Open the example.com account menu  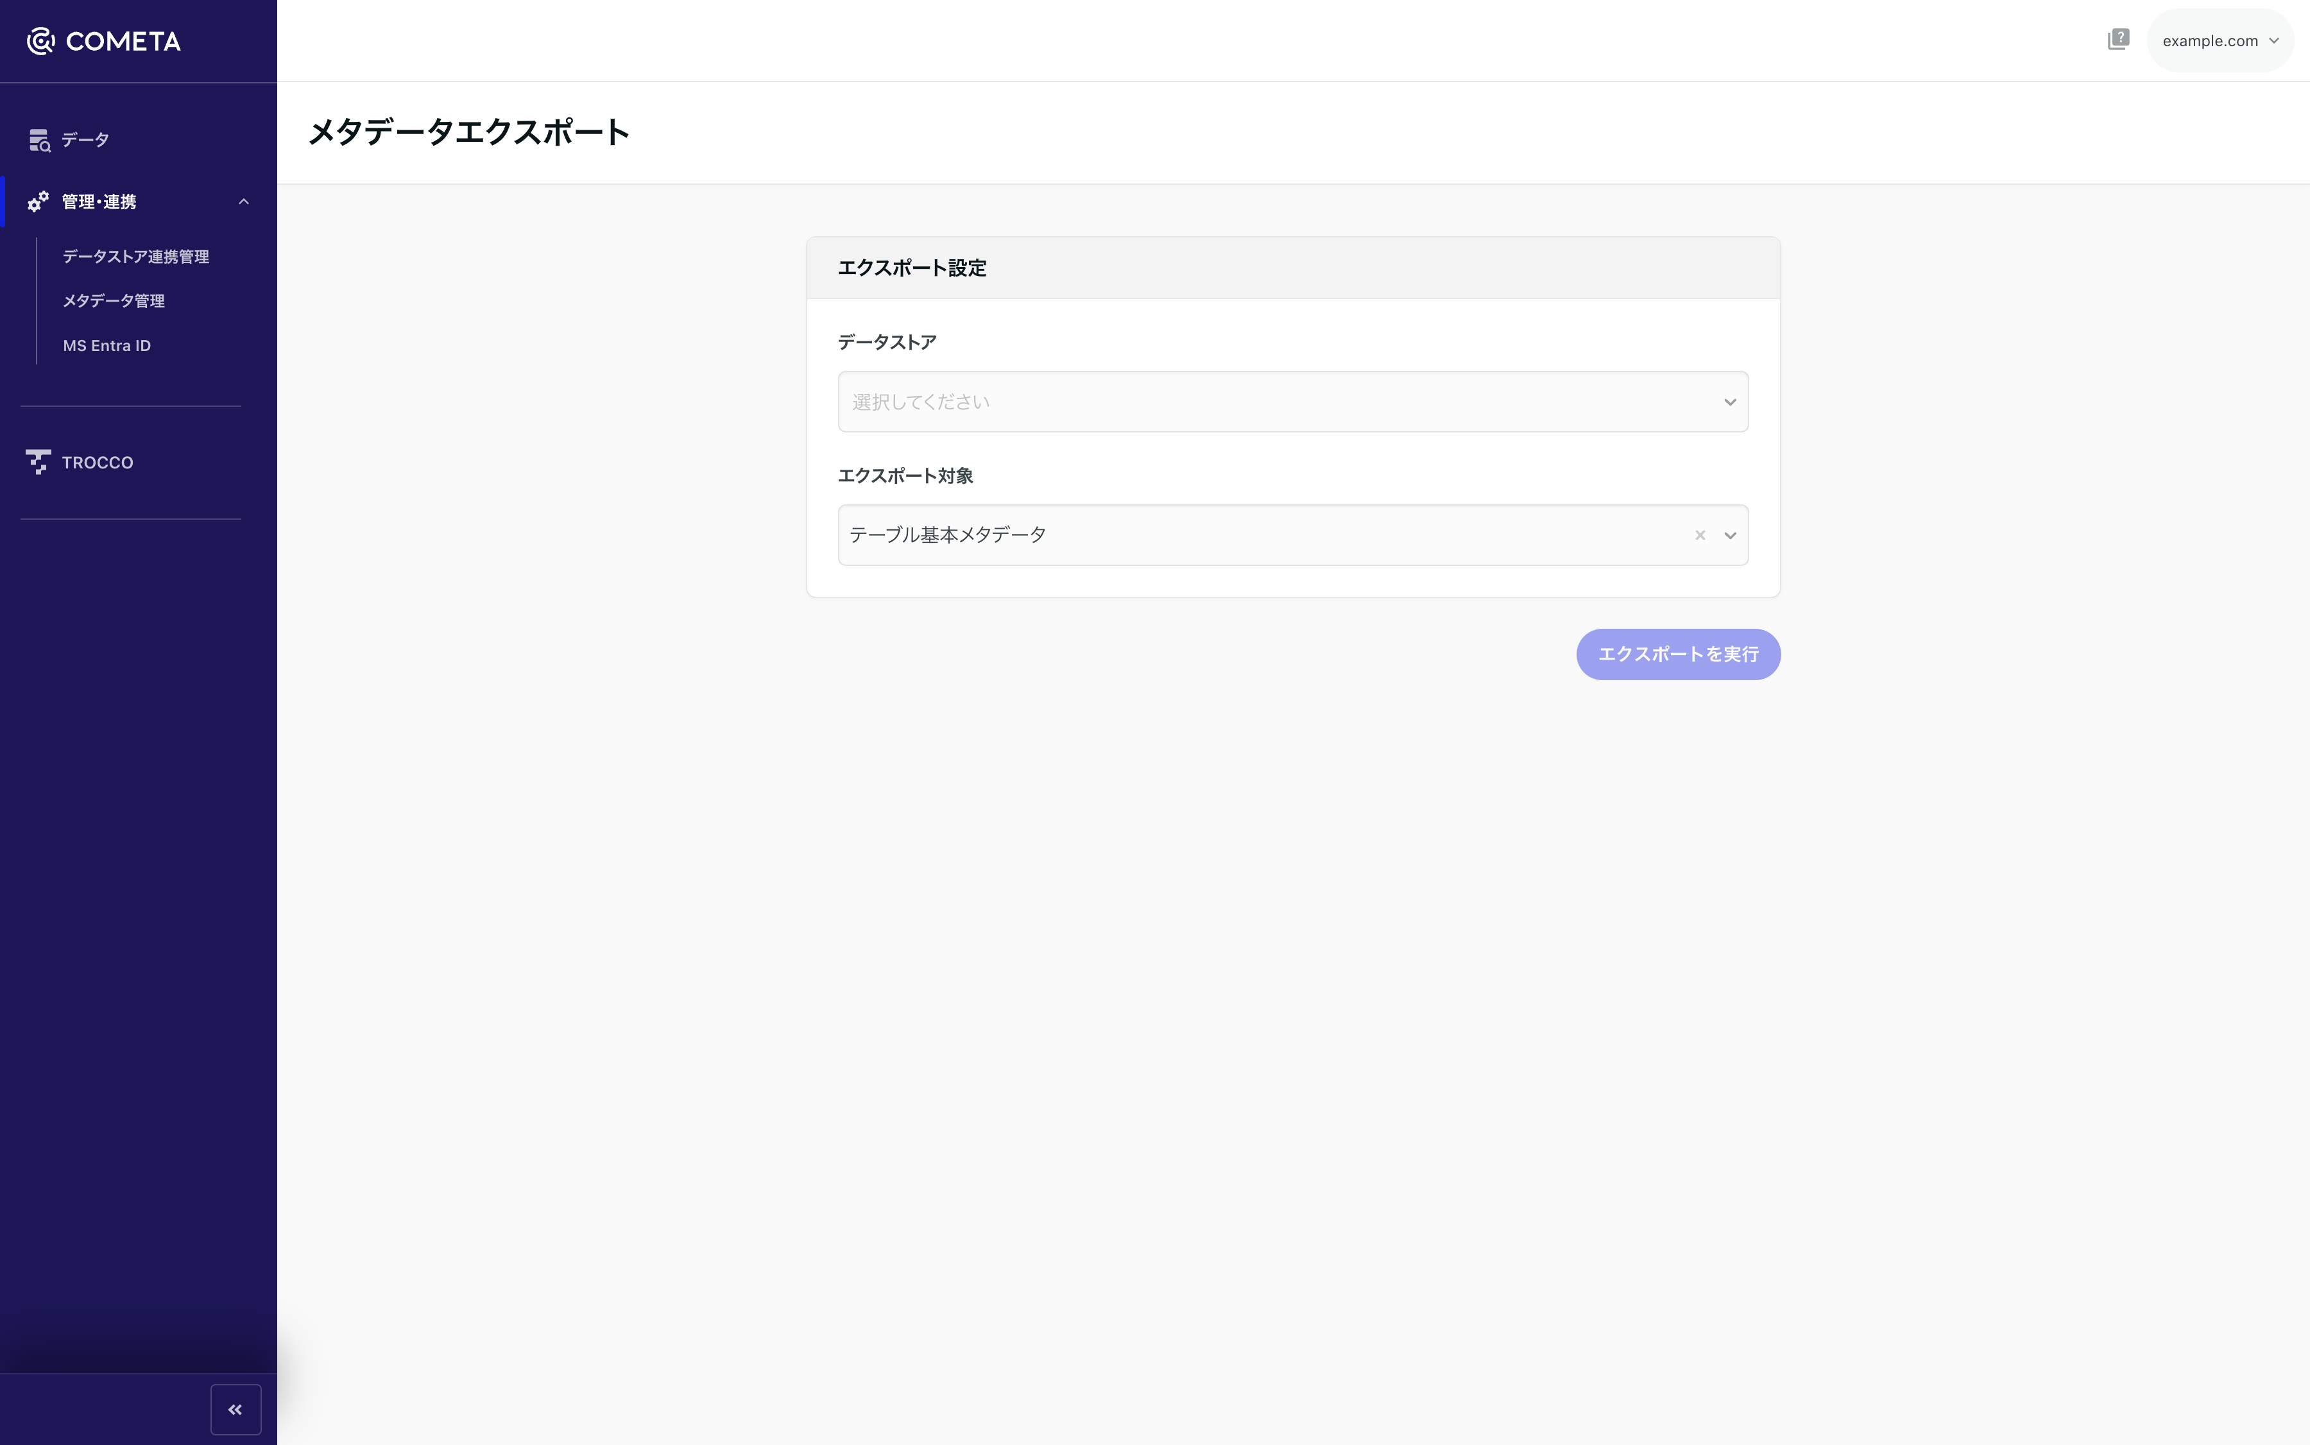tap(2220, 40)
